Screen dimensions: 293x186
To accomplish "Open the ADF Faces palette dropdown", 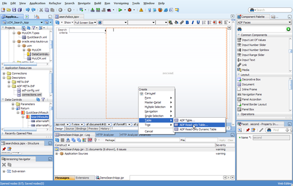I will pos(264,22).
